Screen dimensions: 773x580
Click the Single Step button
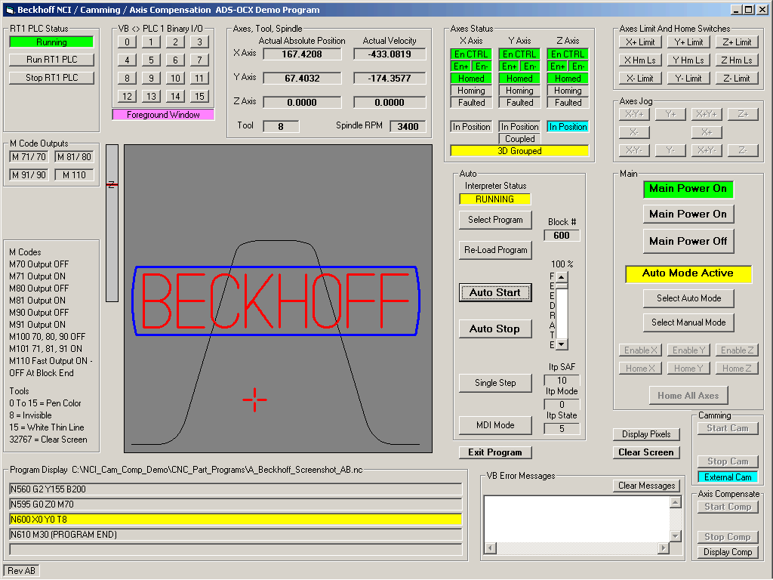pyautogui.click(x=495, y=383)
